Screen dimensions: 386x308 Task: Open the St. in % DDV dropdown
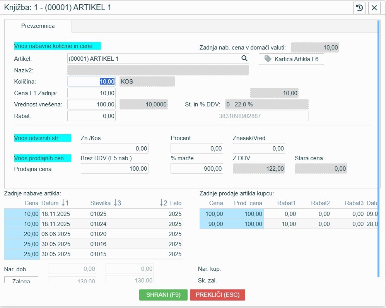[266, 104]
